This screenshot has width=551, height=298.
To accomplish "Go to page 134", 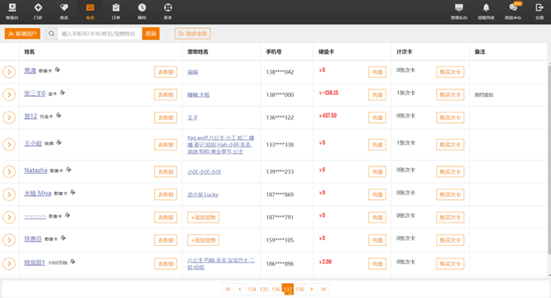I will point(252,289).
